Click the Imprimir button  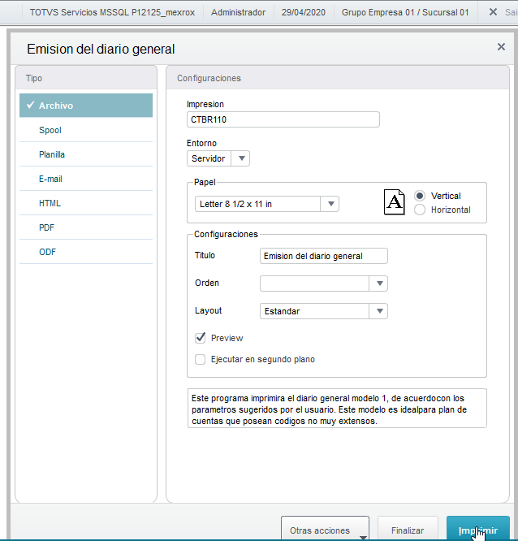(478, 529)
